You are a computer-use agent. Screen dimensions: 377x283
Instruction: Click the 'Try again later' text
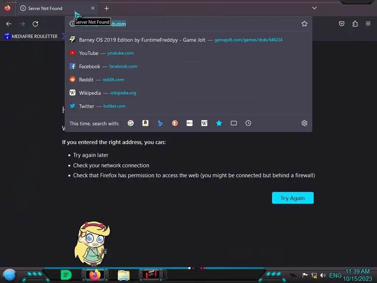point(91,155)
